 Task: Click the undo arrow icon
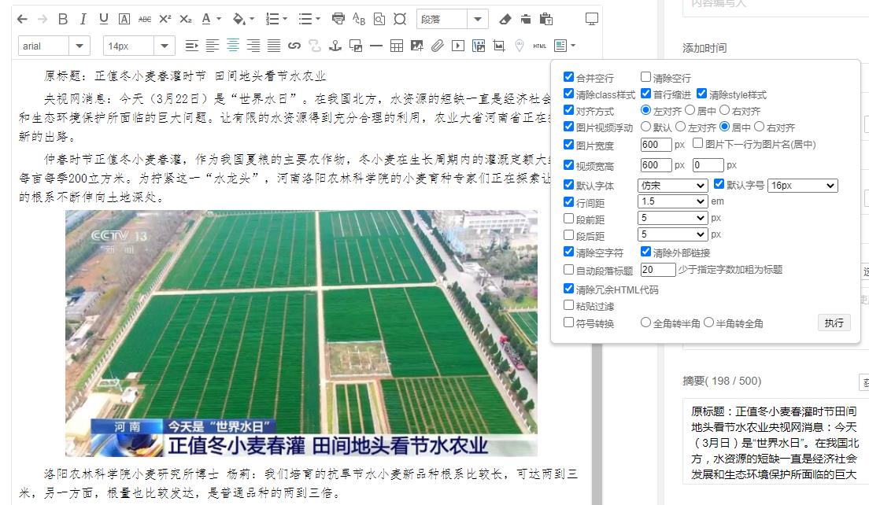pos(22,20)
